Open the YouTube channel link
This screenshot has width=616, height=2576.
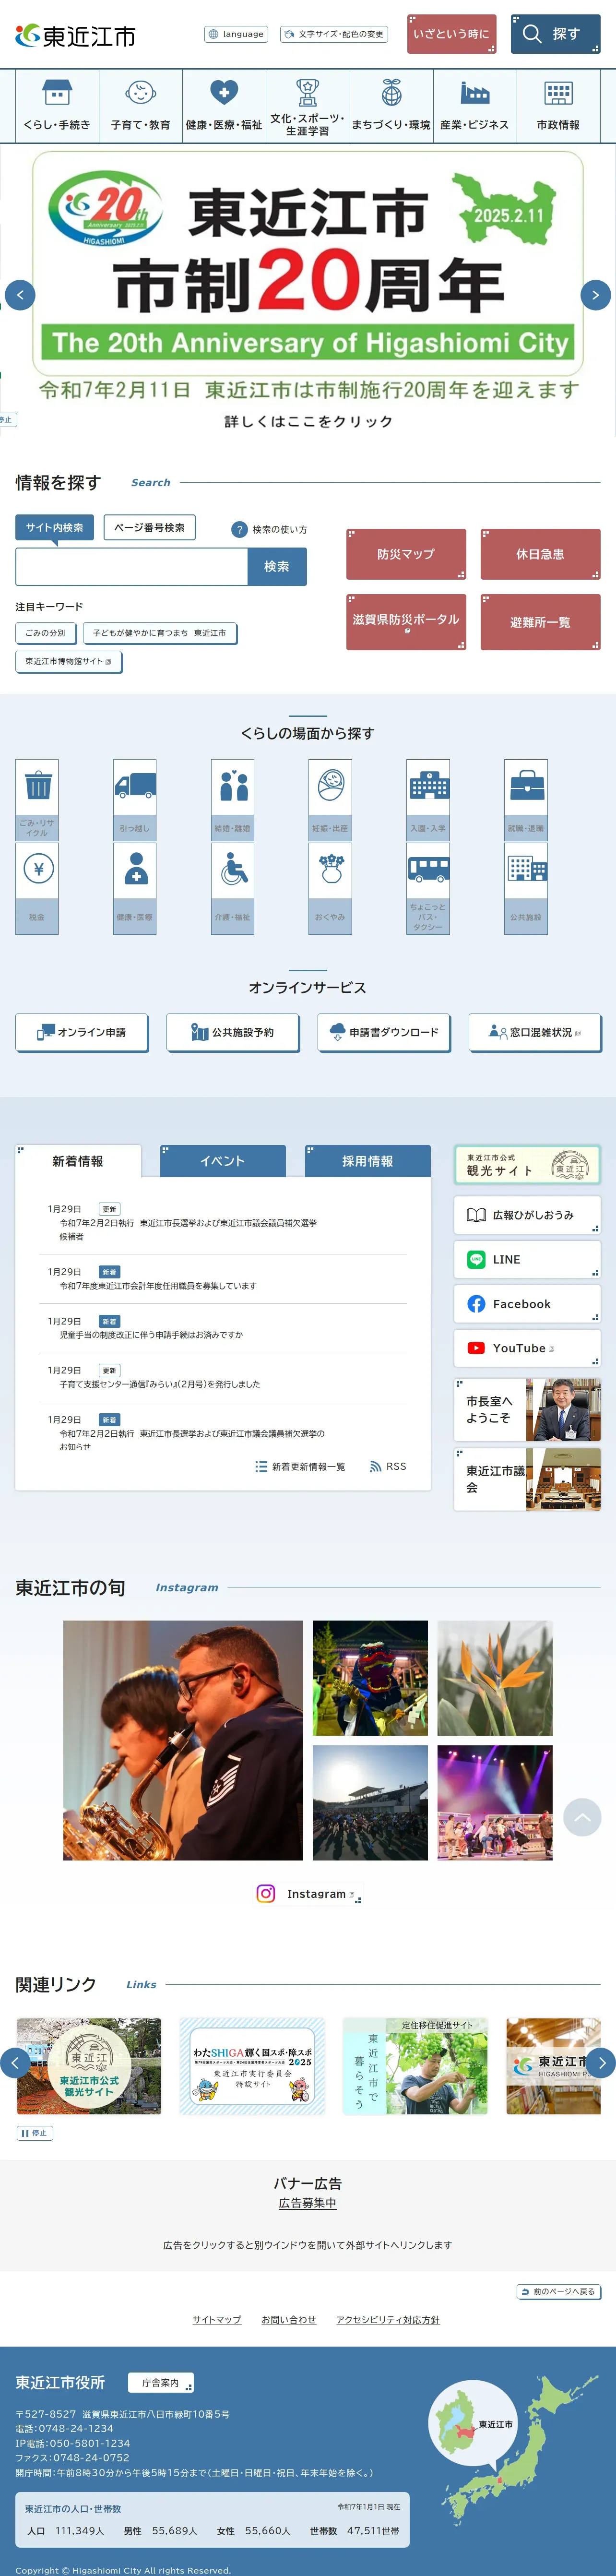point(527,1348)
